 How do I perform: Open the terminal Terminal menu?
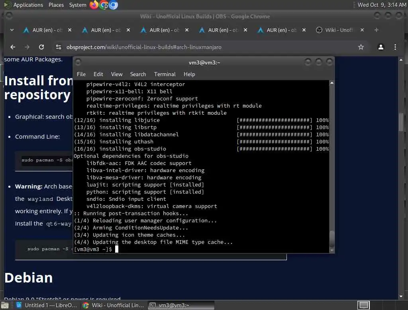[165, 74]
